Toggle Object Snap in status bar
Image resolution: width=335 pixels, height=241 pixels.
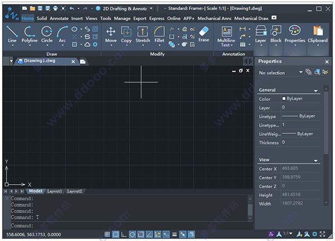pyautogui.click(x=141, y=234)
